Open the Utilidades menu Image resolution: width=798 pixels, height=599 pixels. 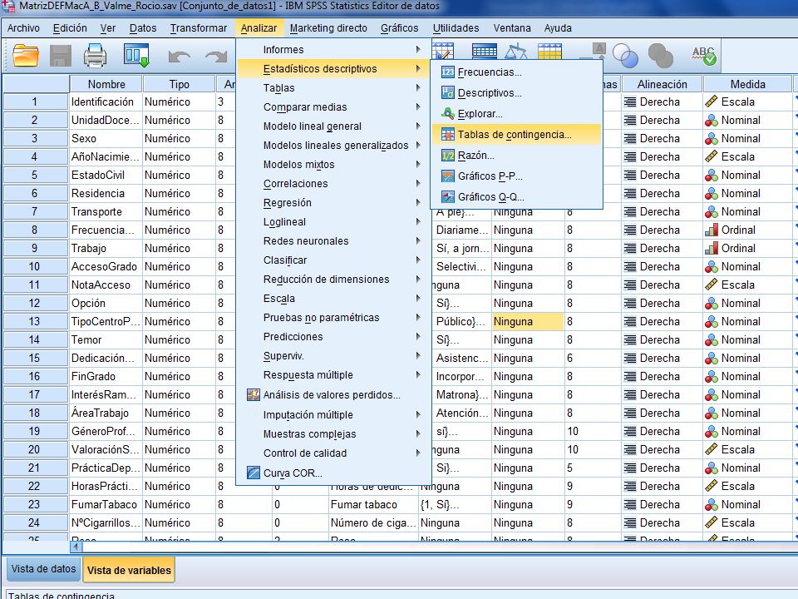(x=456, y=28)
